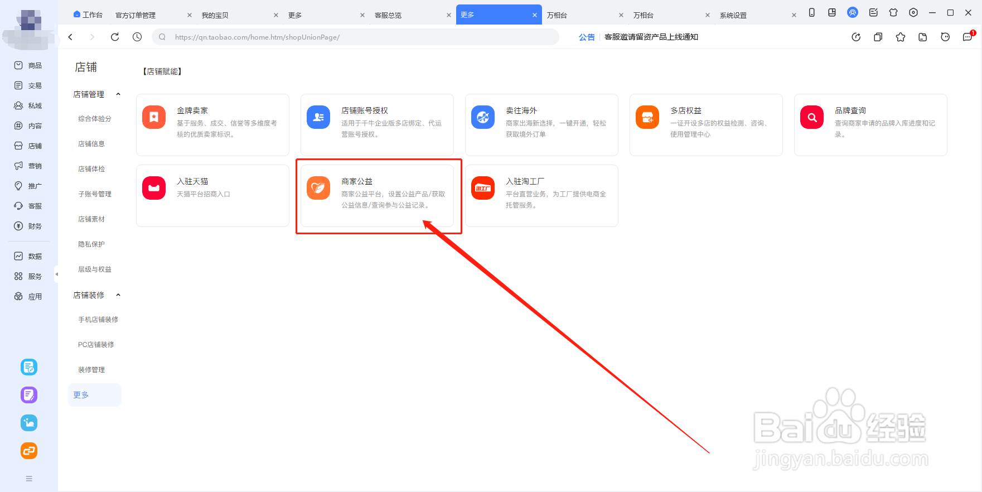Open the orange link app icon in dock

[x=29, y=451]
